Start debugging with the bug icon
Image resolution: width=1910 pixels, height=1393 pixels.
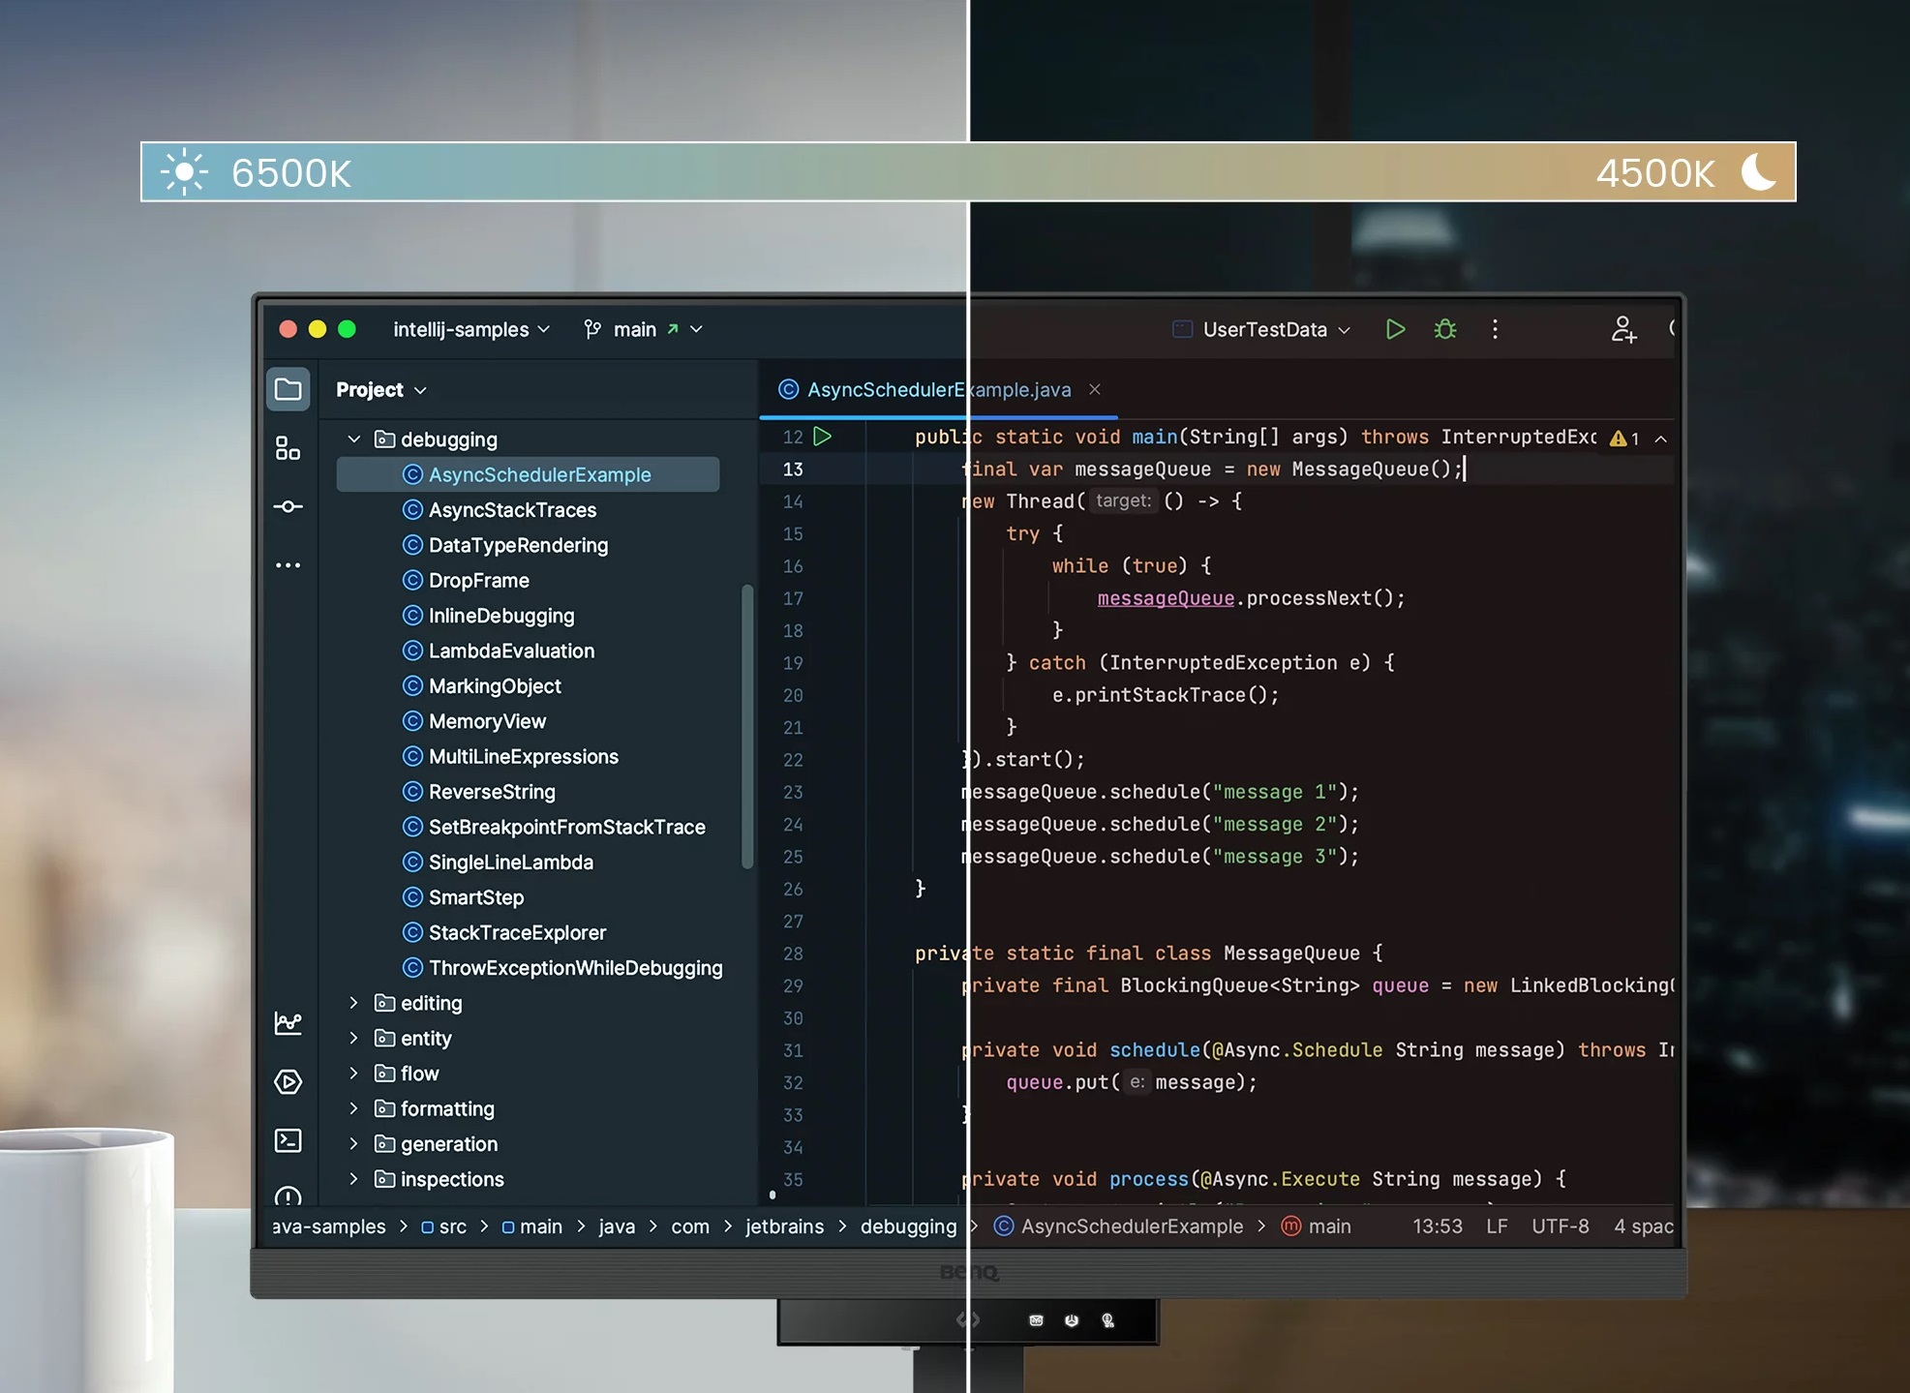pyautogui.click(x=1445, y=329)
